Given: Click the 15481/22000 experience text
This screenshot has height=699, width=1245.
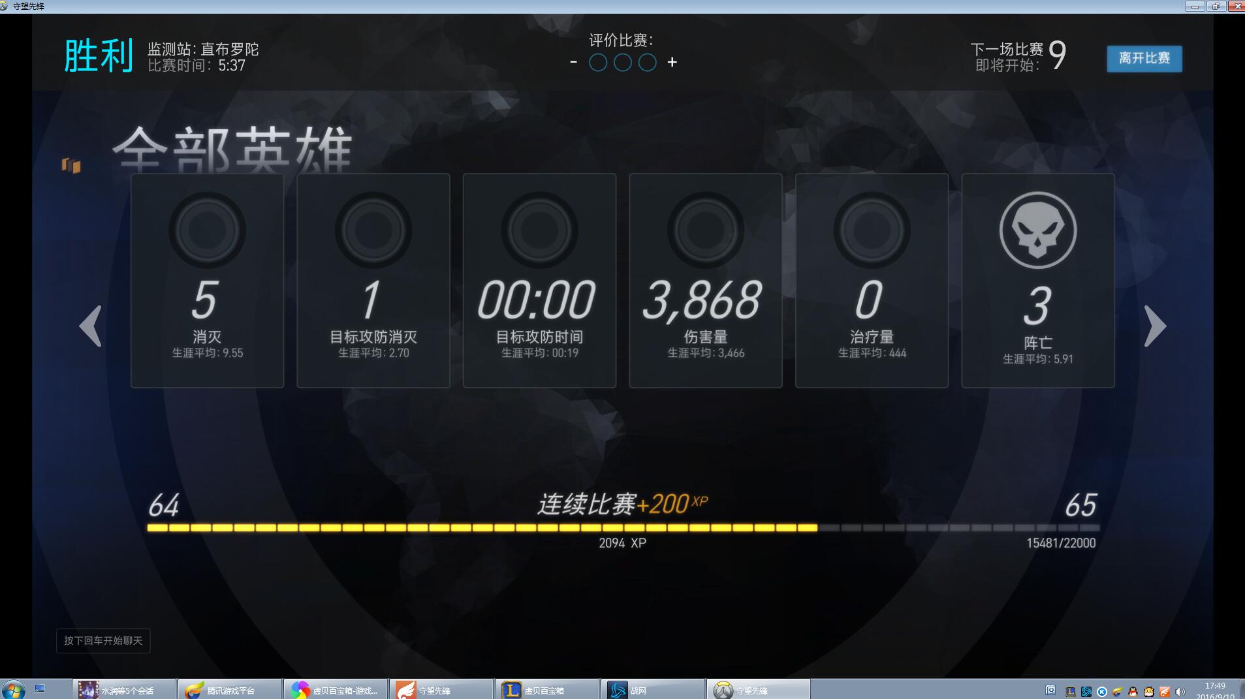Looking at the screenshot, I should 1061,543.
